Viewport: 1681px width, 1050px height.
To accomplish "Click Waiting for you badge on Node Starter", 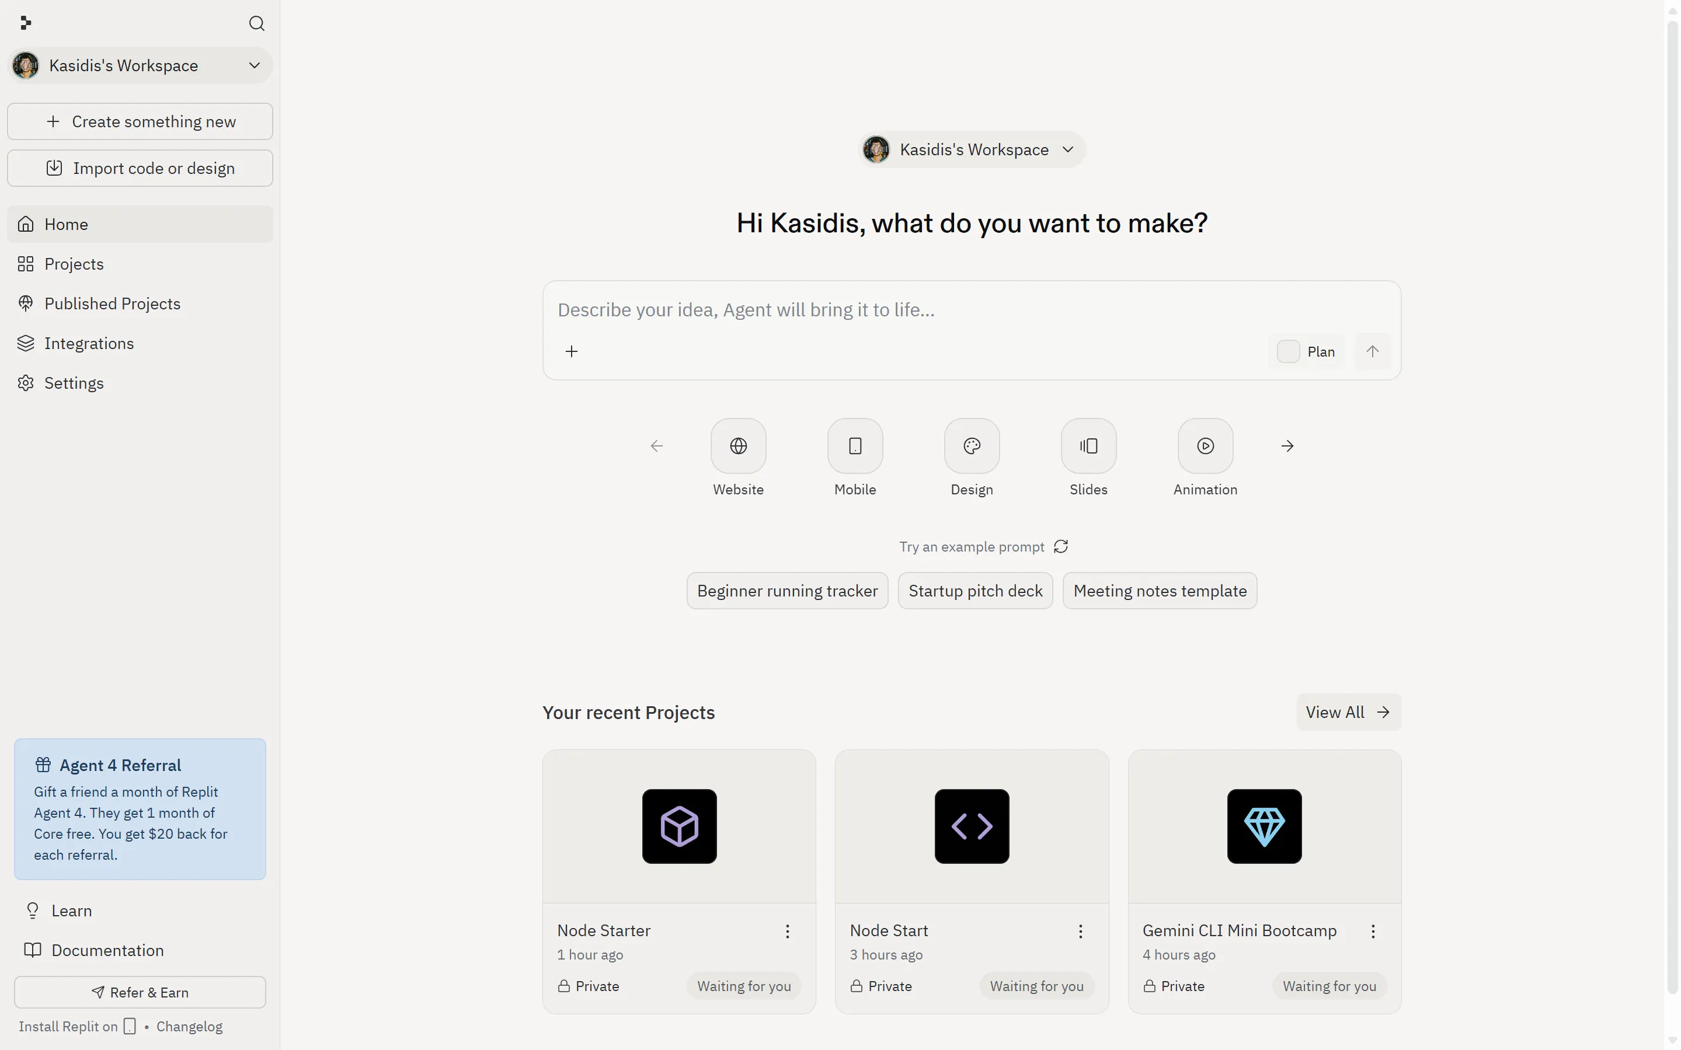I will coord(744,986).
